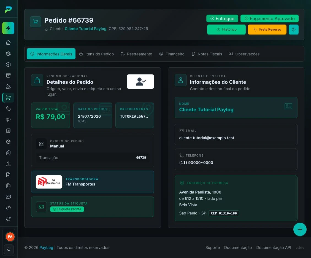The image size is (311, 258).
Task: Click the CEP 01310-100 badge
Action: tap(224, 213)
